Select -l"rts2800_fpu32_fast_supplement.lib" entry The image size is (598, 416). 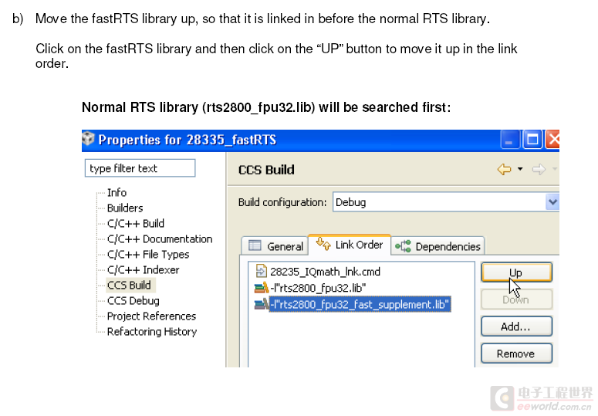click(x=360, y=304)
